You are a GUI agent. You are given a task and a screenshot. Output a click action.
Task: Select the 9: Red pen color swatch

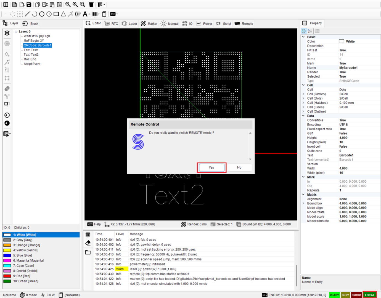[7, 276]
